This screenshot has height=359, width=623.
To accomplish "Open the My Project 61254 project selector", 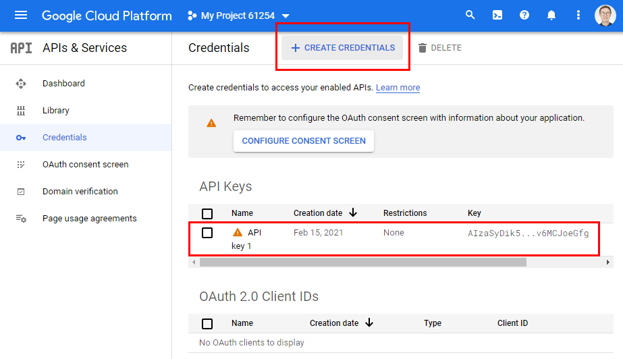I will point(238,16).
